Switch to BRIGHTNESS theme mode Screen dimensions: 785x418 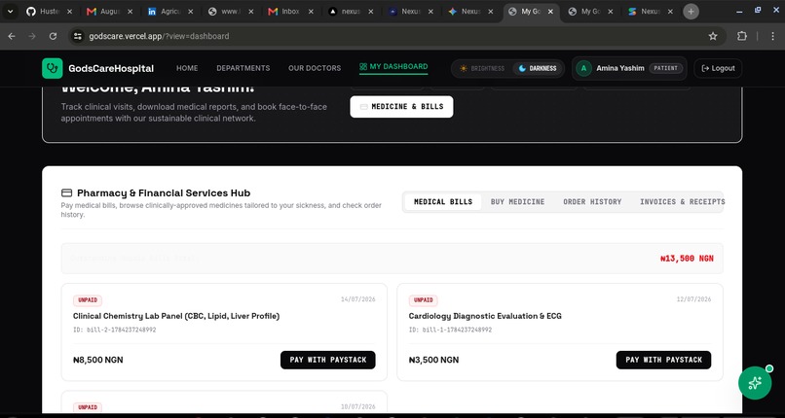tap(481, 68)
